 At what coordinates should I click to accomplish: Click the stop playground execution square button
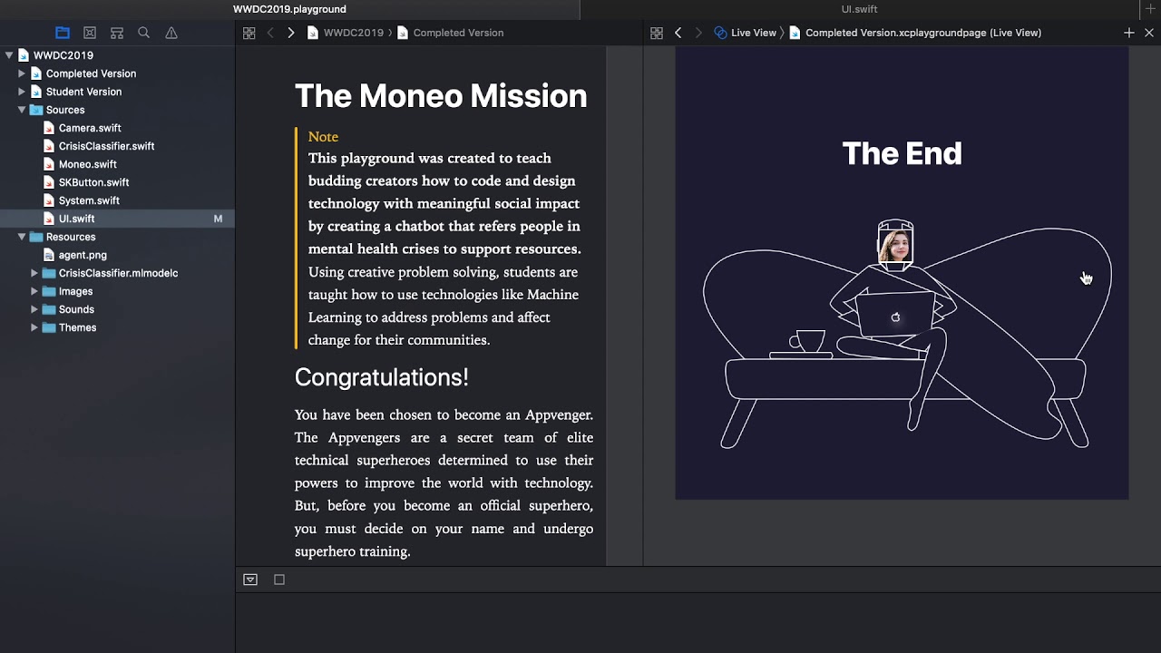pos(279,580)
